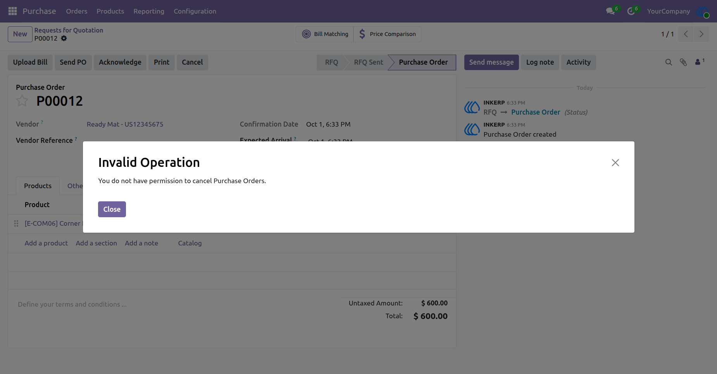This screenshot has width=717, height=374.
Task: Select the RFQ status stage
Action: 331,62
